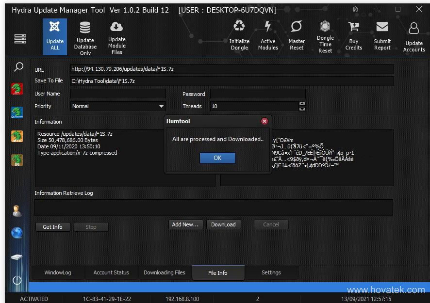Open Update Module Files
This screenshot has height=303, width=430.
[116, 36]
